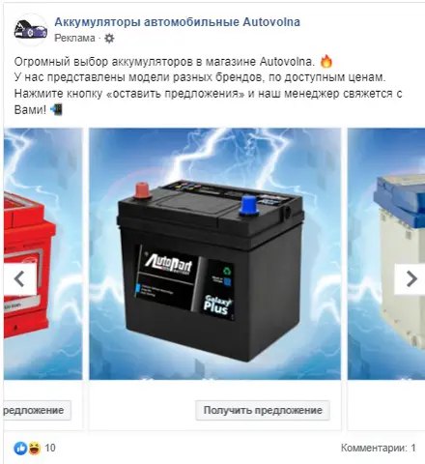Image resolution: width=425 pixels, height=464 pixels.
Task: Open the Аккумуляторы автомобильные Autovolna page link
Action: [x=177, y=22]
